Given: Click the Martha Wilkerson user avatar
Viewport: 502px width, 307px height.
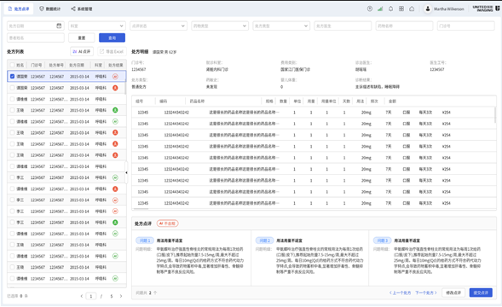Looking at the screenshot, I should [427, 9].
